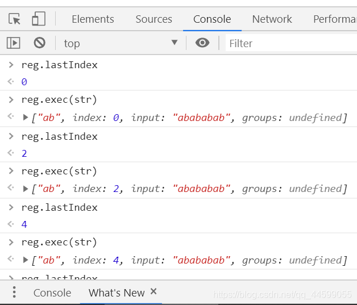This screenshot has height=305, width=357.
Task: Switch to the Elements tab
Action: [x=93, y=19]
